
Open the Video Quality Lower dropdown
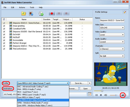click(112, 35)
